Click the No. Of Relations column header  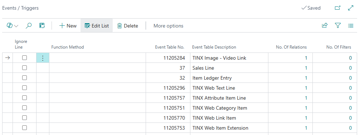[x=291, y=47]
